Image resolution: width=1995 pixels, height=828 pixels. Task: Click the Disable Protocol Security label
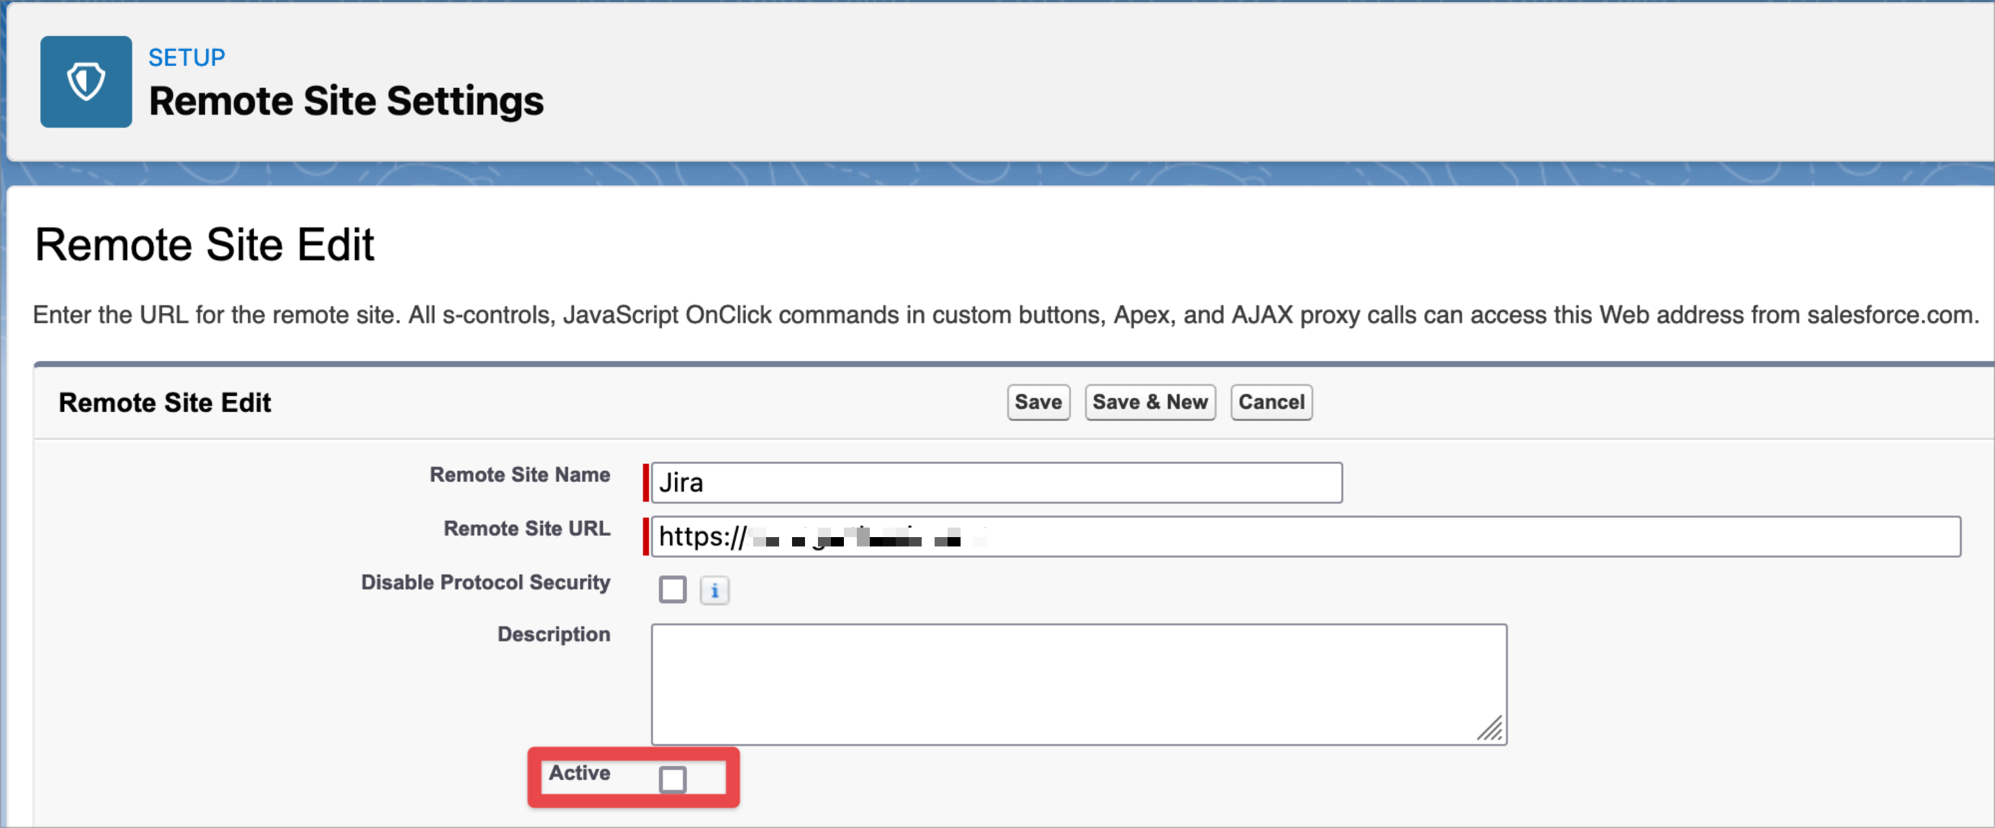(485, 582)
